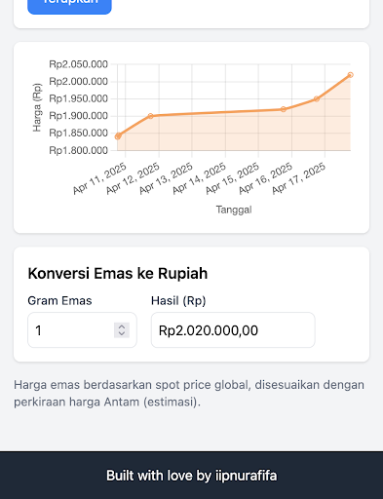Focus the Gram Emas number input

click(82, 330)
